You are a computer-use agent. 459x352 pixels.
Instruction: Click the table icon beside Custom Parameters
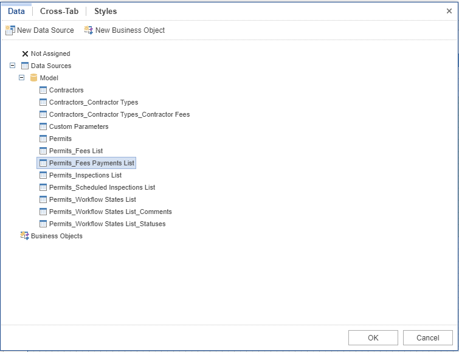pyautogui.click(x=43, y=126)
